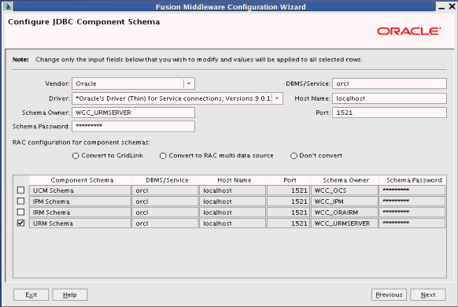458x307 pixels.
Task: Click the Port column header
Action: [x=289, y=180]
